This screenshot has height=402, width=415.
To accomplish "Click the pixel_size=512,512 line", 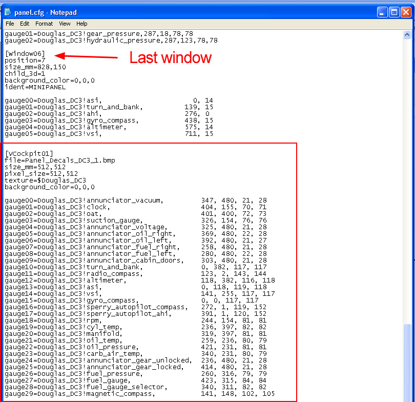I will [42, 174].
